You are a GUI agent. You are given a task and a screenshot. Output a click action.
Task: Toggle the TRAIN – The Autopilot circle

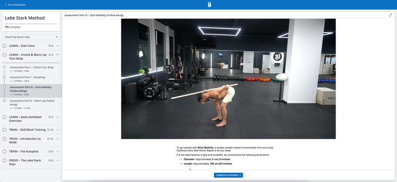point(4,151)
